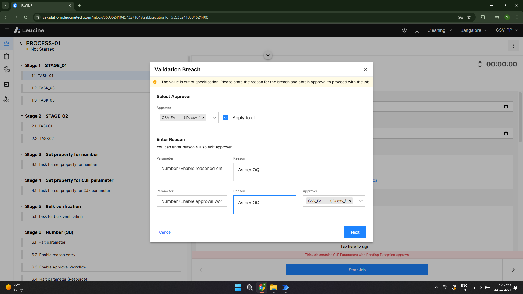This screenshot has height=294, width=523.
Task: Expand the second Approver dropdown near Reason
Action: coord(360,201)
